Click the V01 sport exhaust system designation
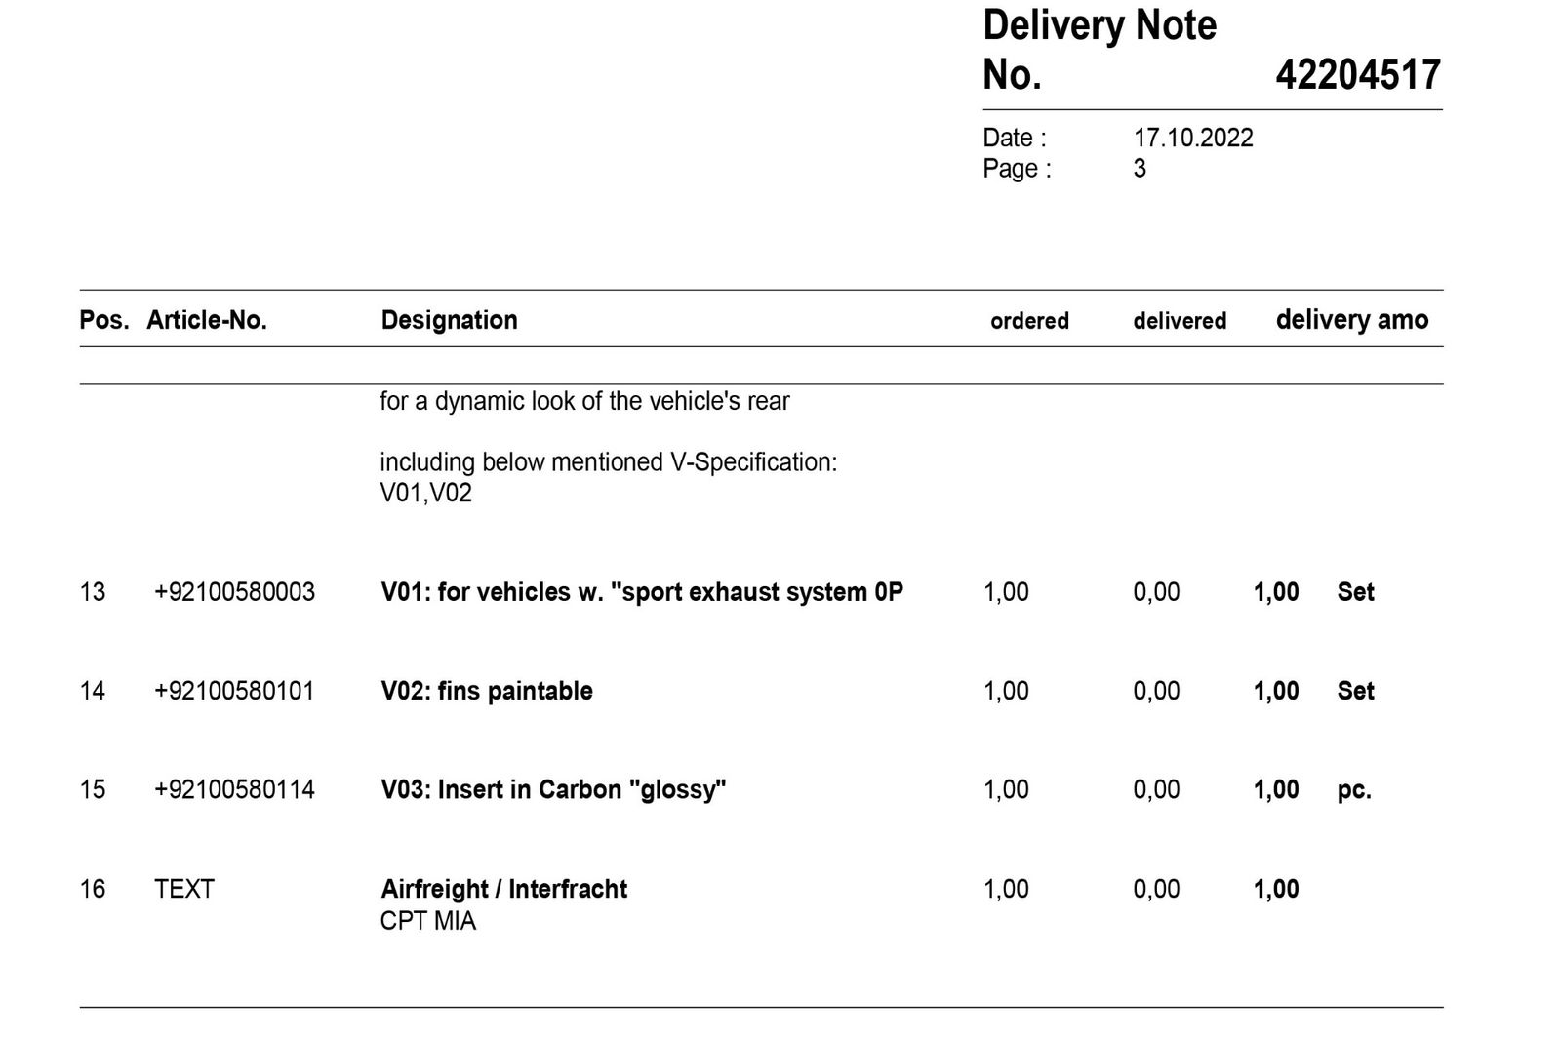 point(641,592)
